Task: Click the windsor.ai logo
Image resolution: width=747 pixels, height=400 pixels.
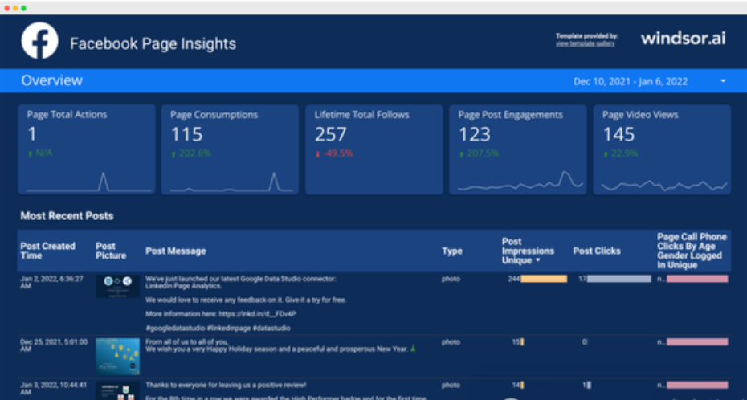Action: (x=684, y=38)
